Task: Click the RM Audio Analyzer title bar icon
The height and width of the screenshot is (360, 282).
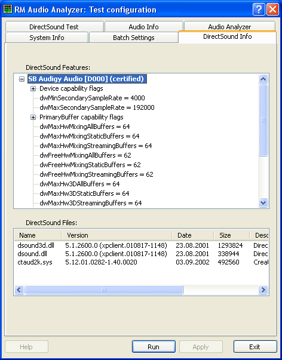Action: 8,10
